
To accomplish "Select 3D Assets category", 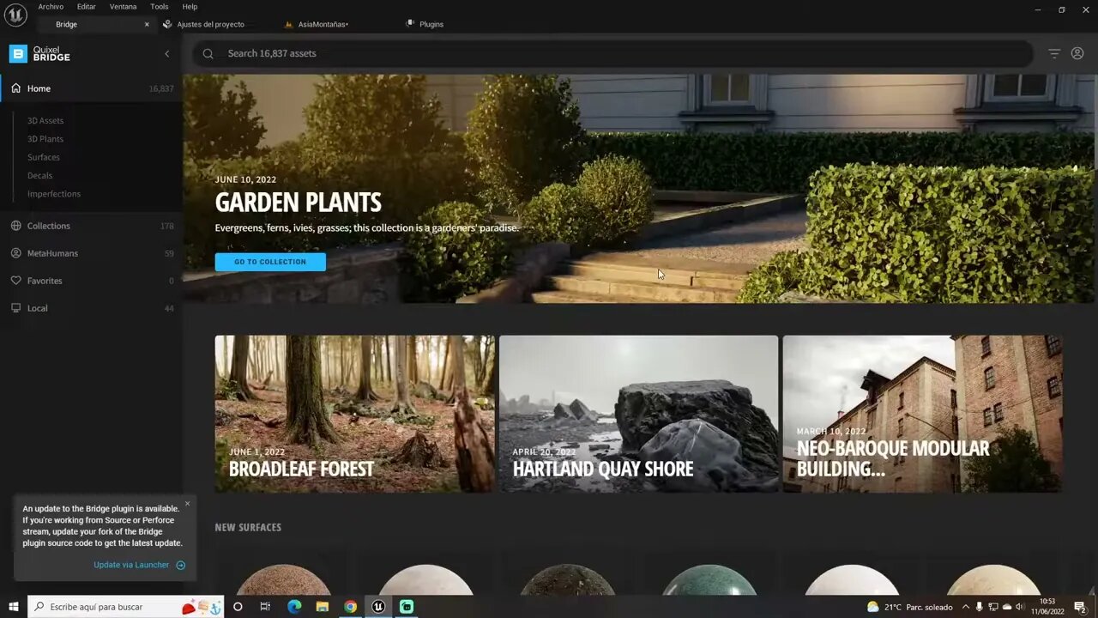I will 45,121.
